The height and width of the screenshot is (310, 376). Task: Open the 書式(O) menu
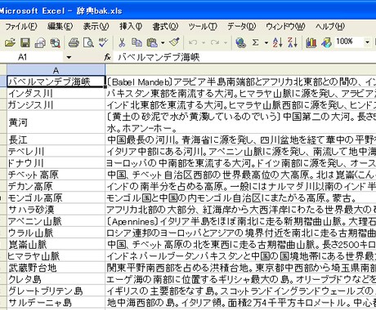click(165, 26)
